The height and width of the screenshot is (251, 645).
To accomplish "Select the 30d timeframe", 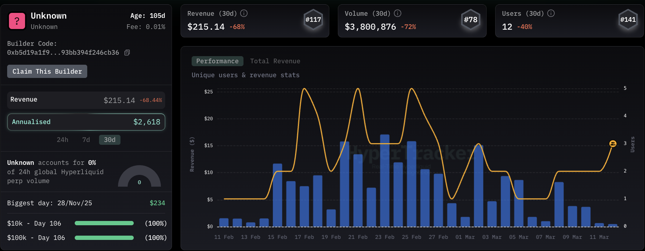I will tap(109, 140).
